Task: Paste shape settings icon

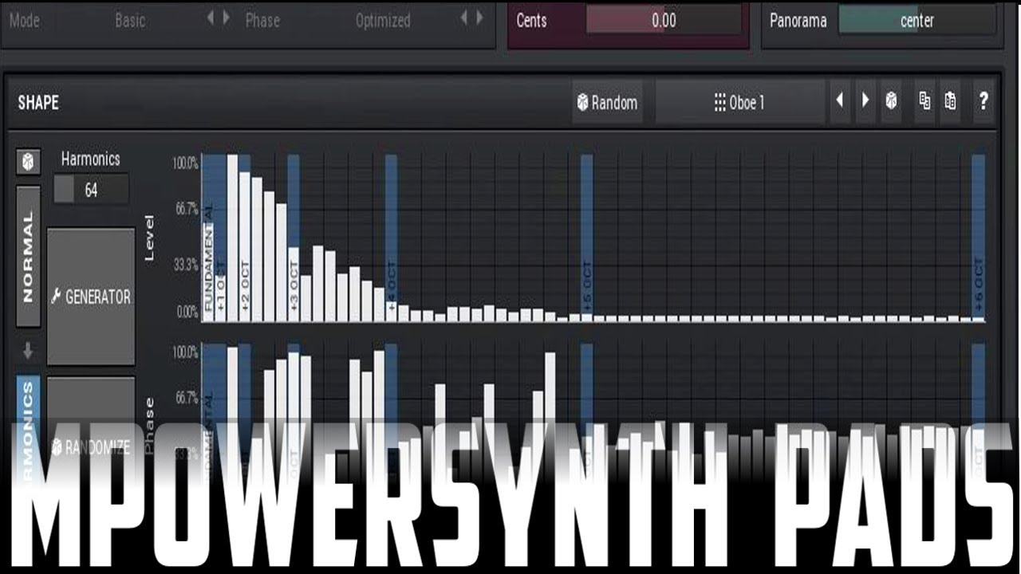Action: click(x=950, y=101)
